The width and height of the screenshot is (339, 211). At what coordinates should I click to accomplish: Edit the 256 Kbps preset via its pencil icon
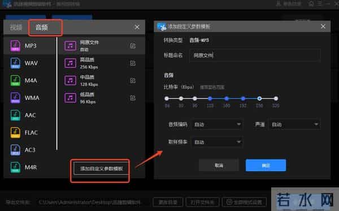coord(133,63)
